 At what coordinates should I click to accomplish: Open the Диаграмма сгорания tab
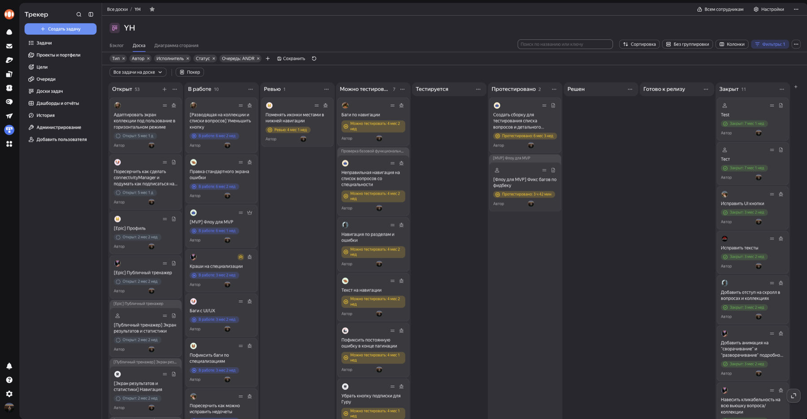pos(176,45)
